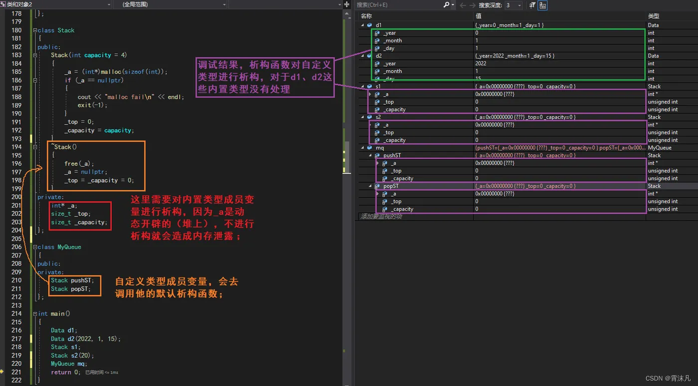
Task: Collapse the Stack constructor fold at line 183
Action: pos(35,55)
